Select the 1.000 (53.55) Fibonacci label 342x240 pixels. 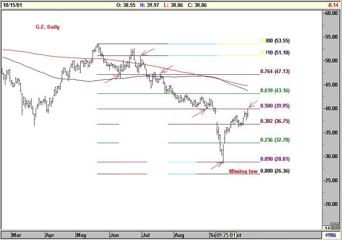pos(275,41)
